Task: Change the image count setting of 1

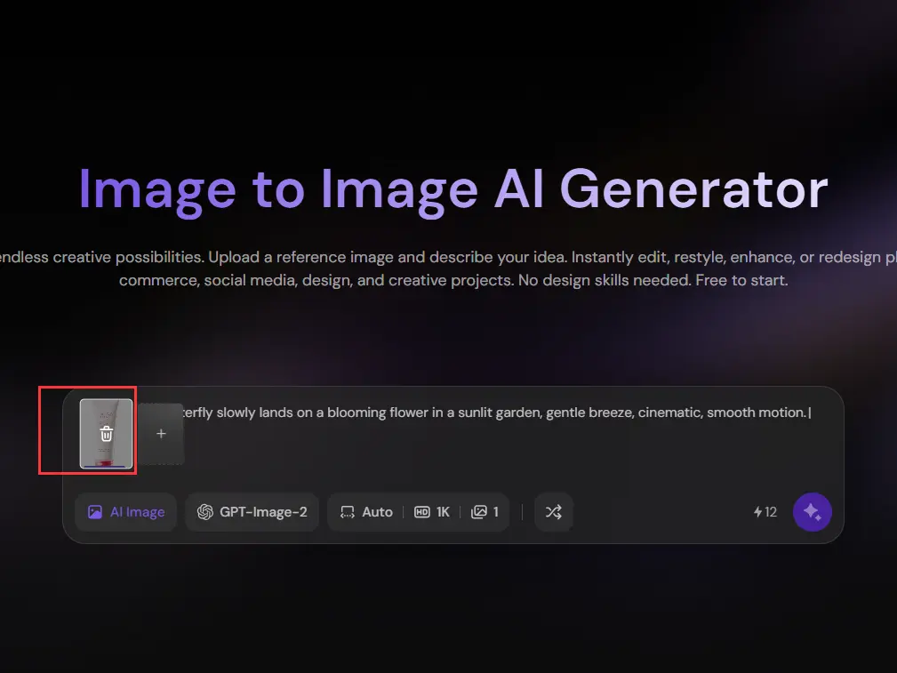Action: (485, 512)
